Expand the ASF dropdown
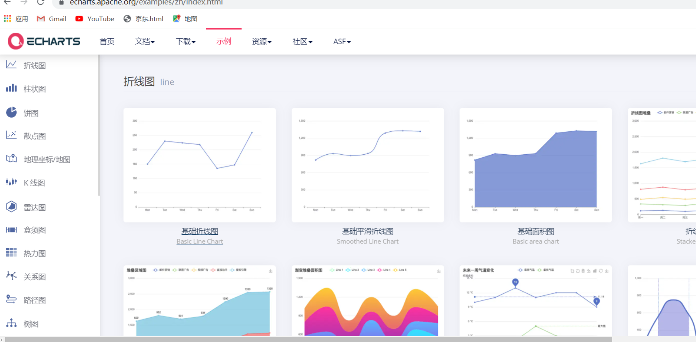Screen dimensions: 696x342 coord(341,41)
